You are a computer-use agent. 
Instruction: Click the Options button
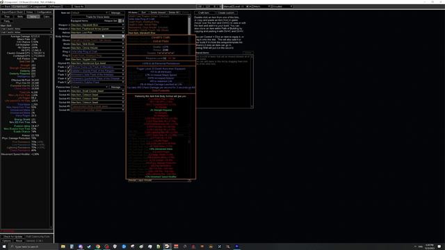pos(6,241)
